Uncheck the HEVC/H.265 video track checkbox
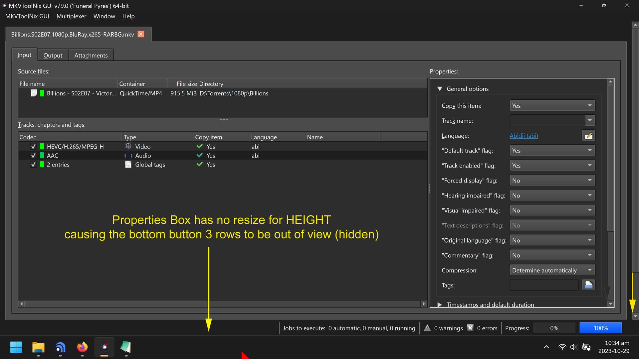The width and height of the screenshot is (639, 359). coord(33,146)
